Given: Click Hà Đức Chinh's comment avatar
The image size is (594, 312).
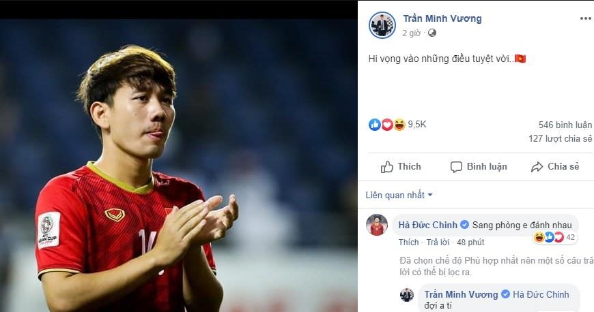Looking at the screenshot, I should 377,225.
